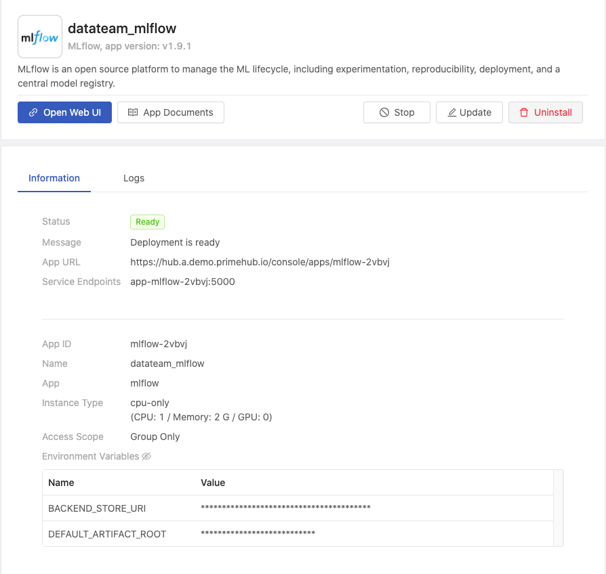Uninstall the datateam_mlflow app

[545, 112]
